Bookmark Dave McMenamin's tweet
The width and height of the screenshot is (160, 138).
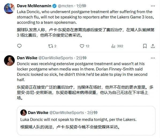pos(145,46)
